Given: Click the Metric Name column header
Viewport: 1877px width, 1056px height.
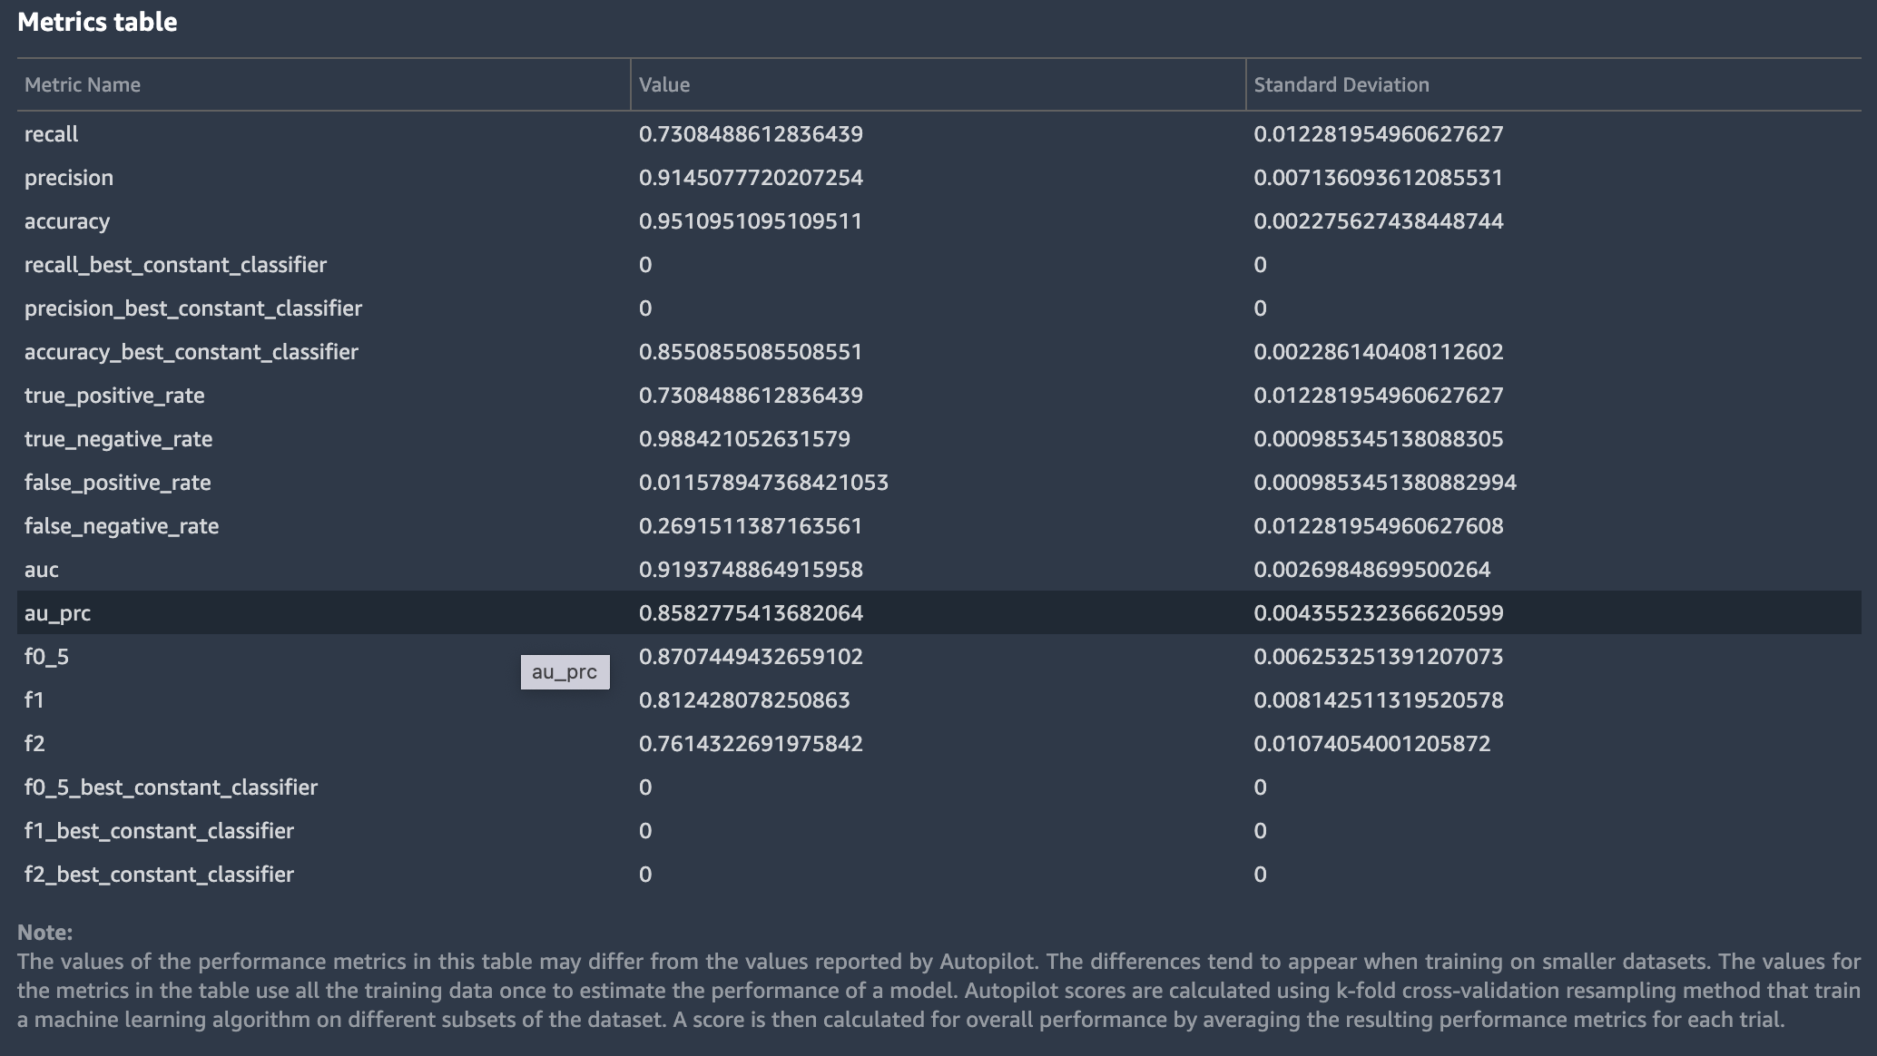Looking at the screenshot, I should [x=83, y=85].
